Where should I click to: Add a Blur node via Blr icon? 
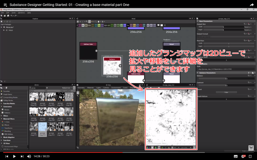pyautogui.click(x=86, y=26)
